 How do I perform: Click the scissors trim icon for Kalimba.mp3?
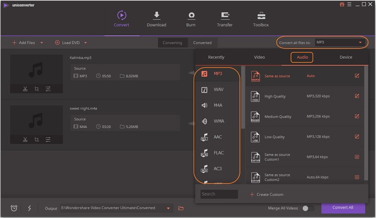pyautogui.click(x=25, y=89)
